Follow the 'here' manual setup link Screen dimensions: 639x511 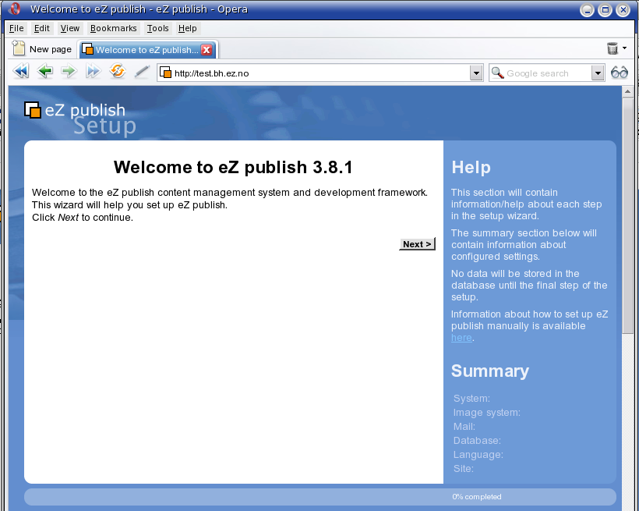(461, 338)
